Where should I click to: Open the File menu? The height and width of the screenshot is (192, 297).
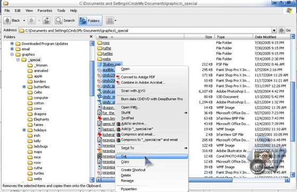coord(7,11)
